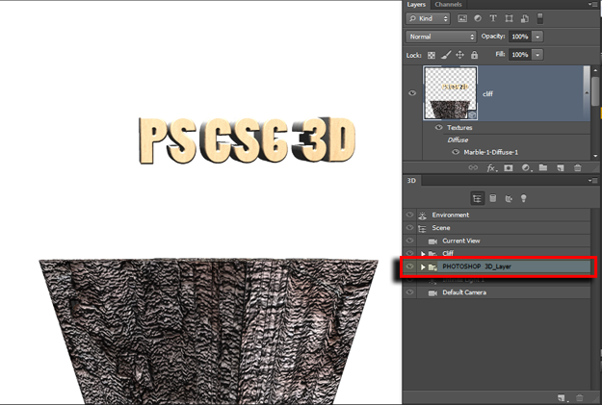This screenshot has width=602, height=405.
Task: Expand PHOTOSHOP 3D_Layer tree item
Action: pos(422,266)
